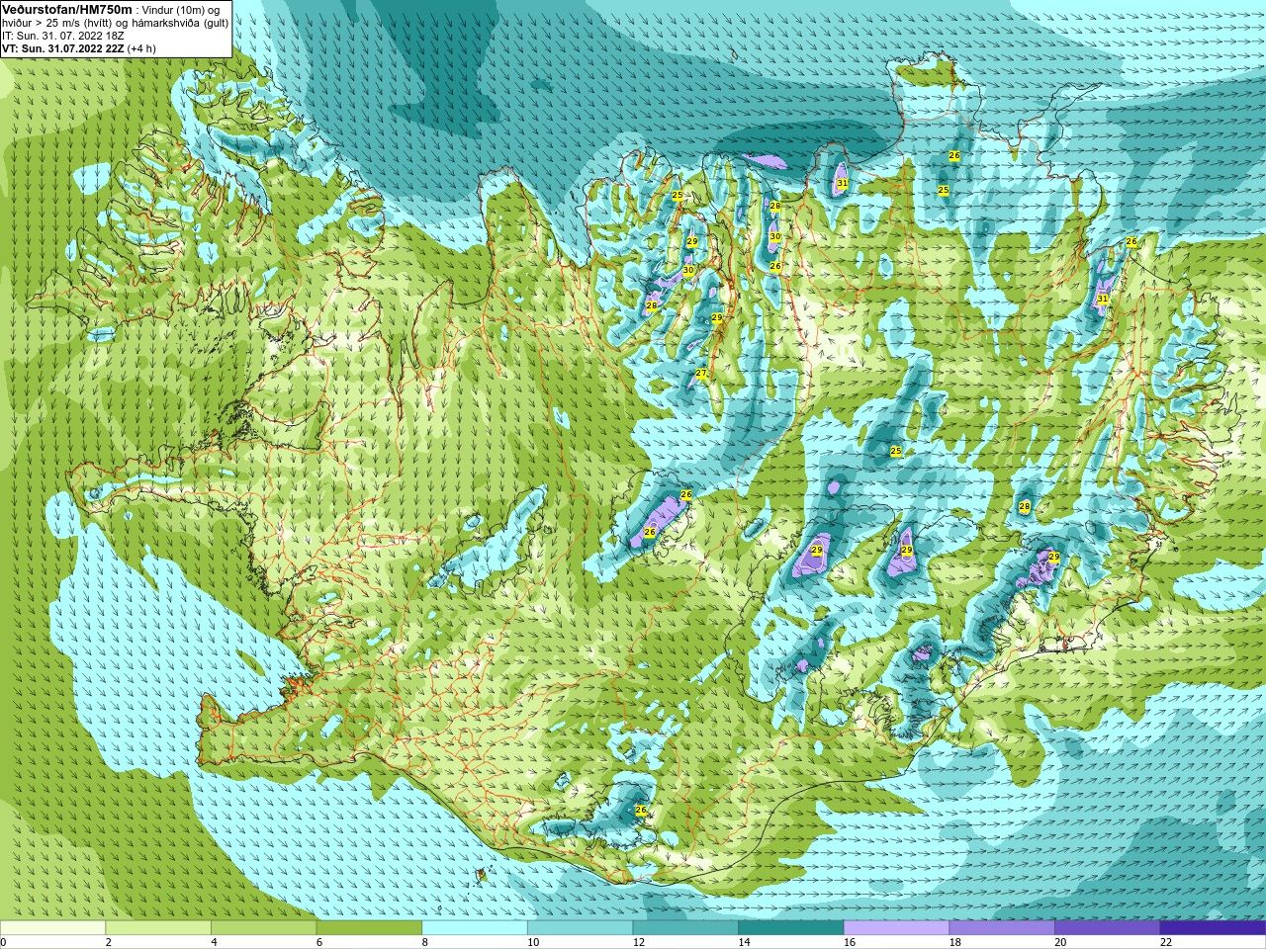The width and height of the screenshot is (1266, 949).
Task: Click the legend scale number '22'
Action: [1166, 942]
